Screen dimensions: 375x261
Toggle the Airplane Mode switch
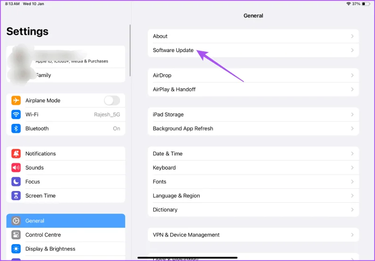(112, 100)
